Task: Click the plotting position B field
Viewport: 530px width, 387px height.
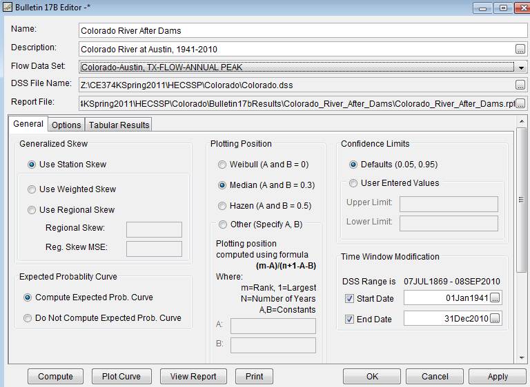Action: pyautogui.click(x=273, y=346)
